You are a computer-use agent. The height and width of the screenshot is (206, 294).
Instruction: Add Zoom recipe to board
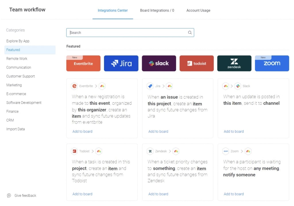234,194
